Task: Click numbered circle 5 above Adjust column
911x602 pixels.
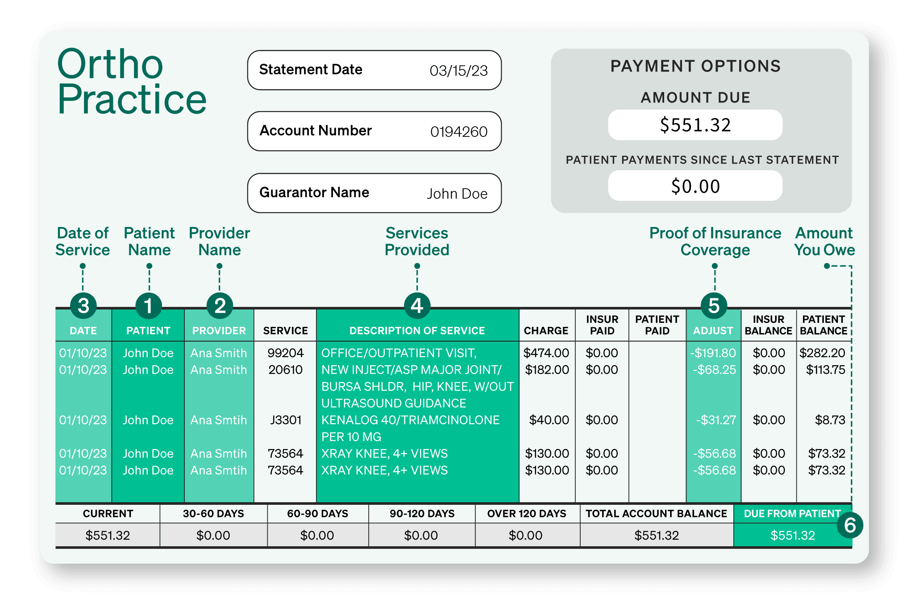Action: [x=714, y=306]
